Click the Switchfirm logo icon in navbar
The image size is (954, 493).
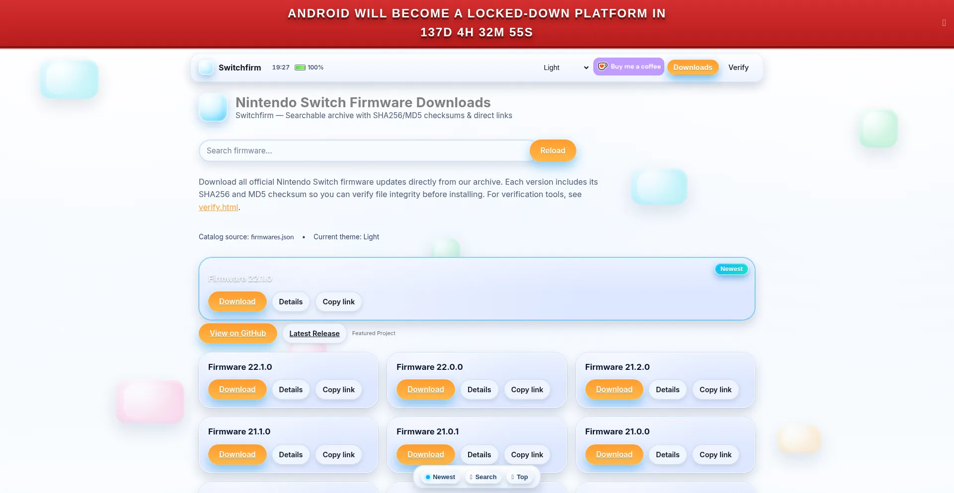point(206,68)
